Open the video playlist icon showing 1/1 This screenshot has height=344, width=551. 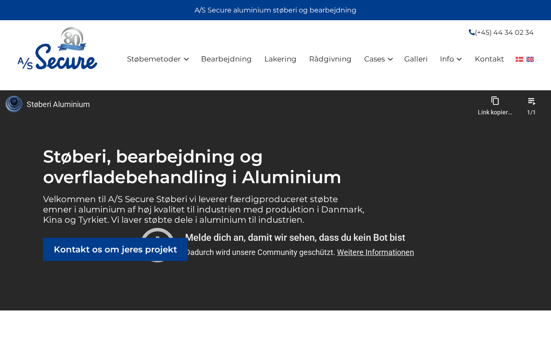click(x=532, y=101)
